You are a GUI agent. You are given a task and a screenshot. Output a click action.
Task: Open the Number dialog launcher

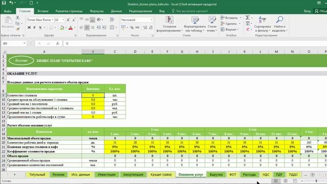153,35
